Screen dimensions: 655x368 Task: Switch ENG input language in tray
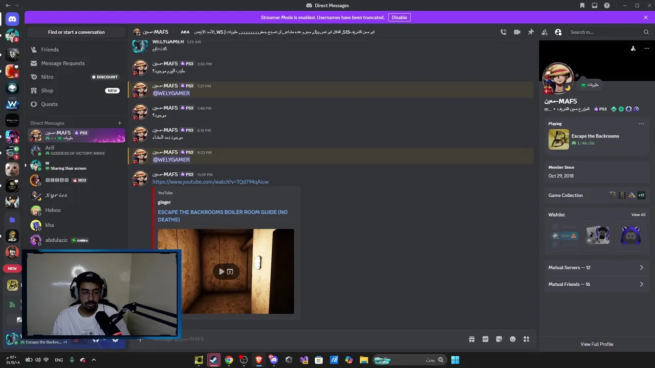click(59, 360)
